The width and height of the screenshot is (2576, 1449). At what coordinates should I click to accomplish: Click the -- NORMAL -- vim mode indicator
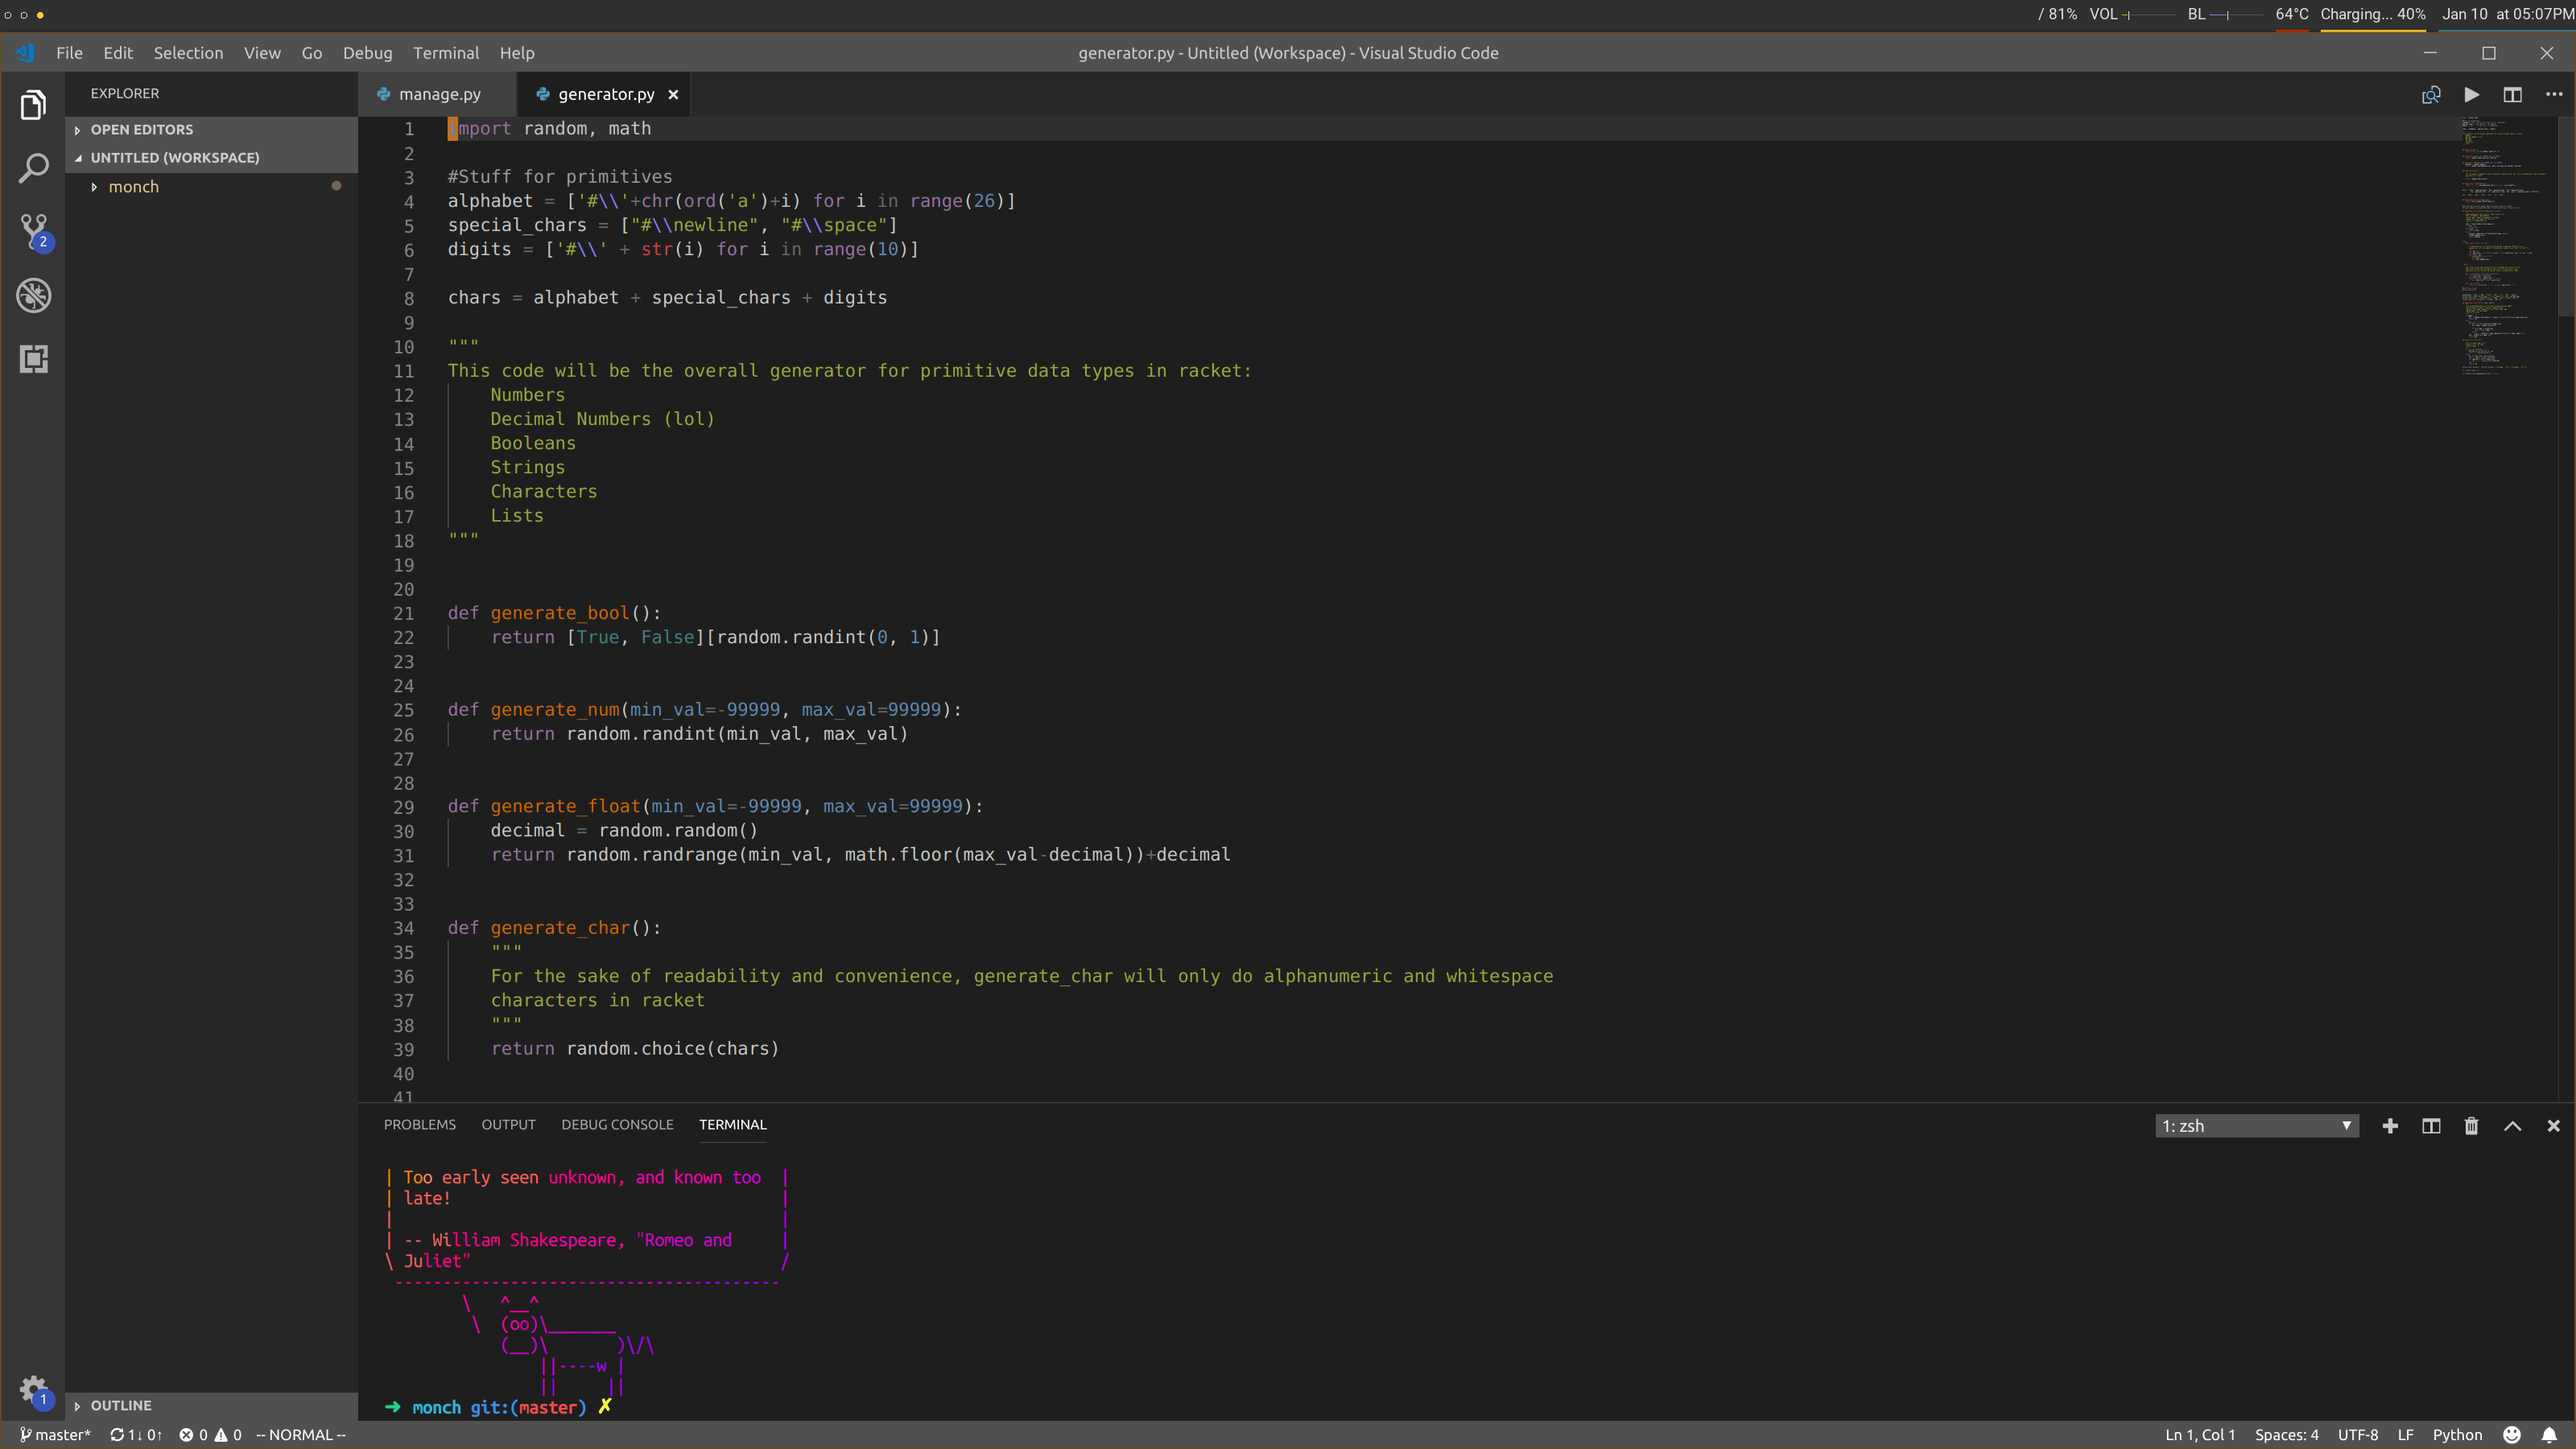click(300, 1435)
